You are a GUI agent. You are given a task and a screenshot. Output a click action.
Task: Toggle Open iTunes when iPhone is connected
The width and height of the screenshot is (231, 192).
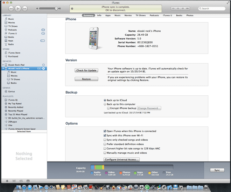pos(105,131)
